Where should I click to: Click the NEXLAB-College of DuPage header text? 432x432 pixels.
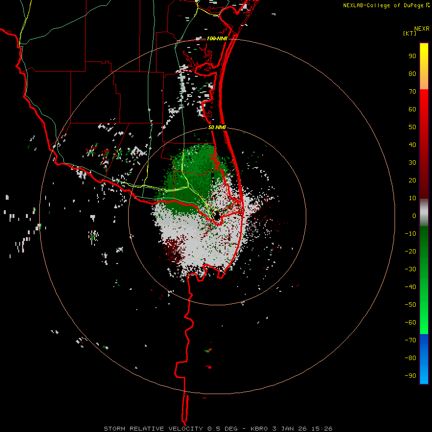click(x=384, y=5)
